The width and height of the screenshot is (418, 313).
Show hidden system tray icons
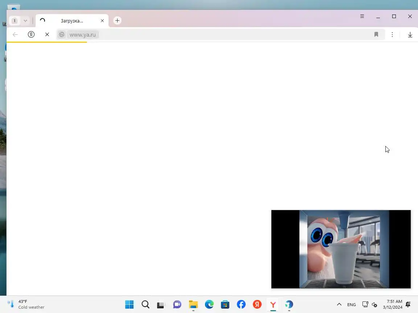tap(339, 304)
